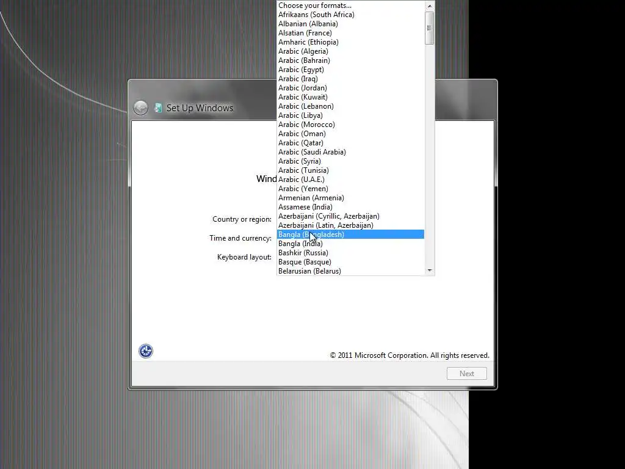
Task: Select Azerbaijani (Latin, Azerbaijan)
Action: click(350, 225)
